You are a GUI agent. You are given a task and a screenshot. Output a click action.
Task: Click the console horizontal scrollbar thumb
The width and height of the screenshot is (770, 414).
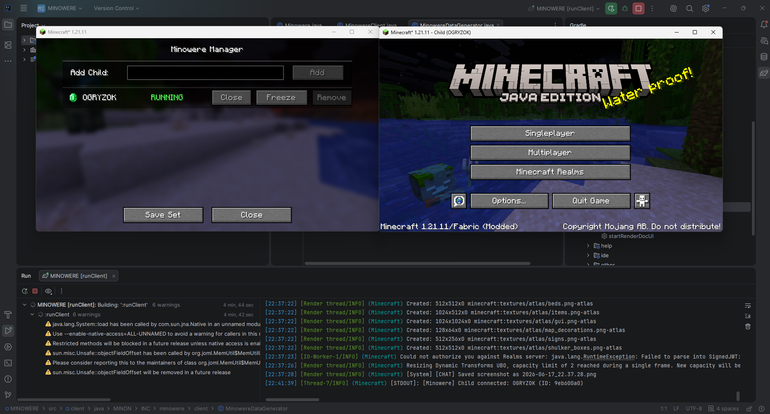(x=292, y=400)
